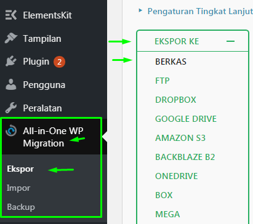
Task: Click the Plugin plug icon
Action: click(11, 61)
